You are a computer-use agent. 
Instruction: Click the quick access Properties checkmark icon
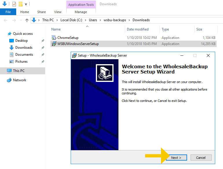click(x=14, y=4)
